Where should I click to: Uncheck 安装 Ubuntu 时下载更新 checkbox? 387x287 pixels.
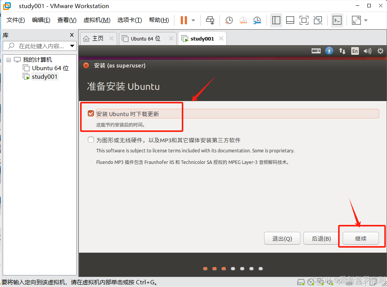pyautogui.click(x=91, y=113)
